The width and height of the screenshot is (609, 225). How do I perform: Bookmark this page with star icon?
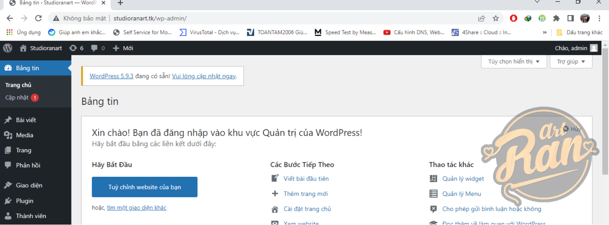tap(496, 18)
